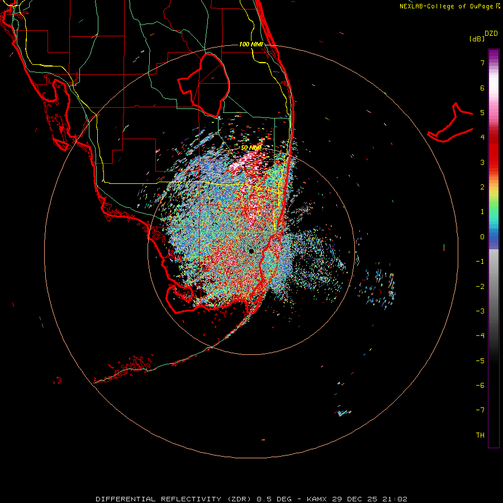
Task: Click the '-6' tick label on colorbar
Action: pos(480,386)
